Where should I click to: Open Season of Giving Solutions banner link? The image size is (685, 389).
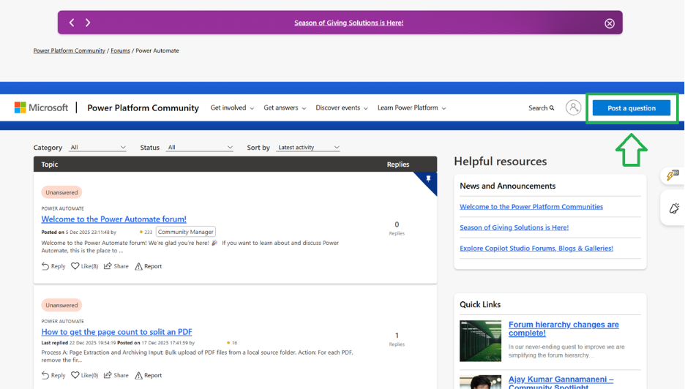[x=348, y=23]
